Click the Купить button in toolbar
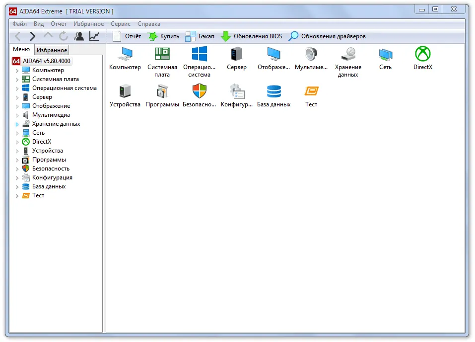The width and height of the screenshot is (475, 342). pos(164,36)
